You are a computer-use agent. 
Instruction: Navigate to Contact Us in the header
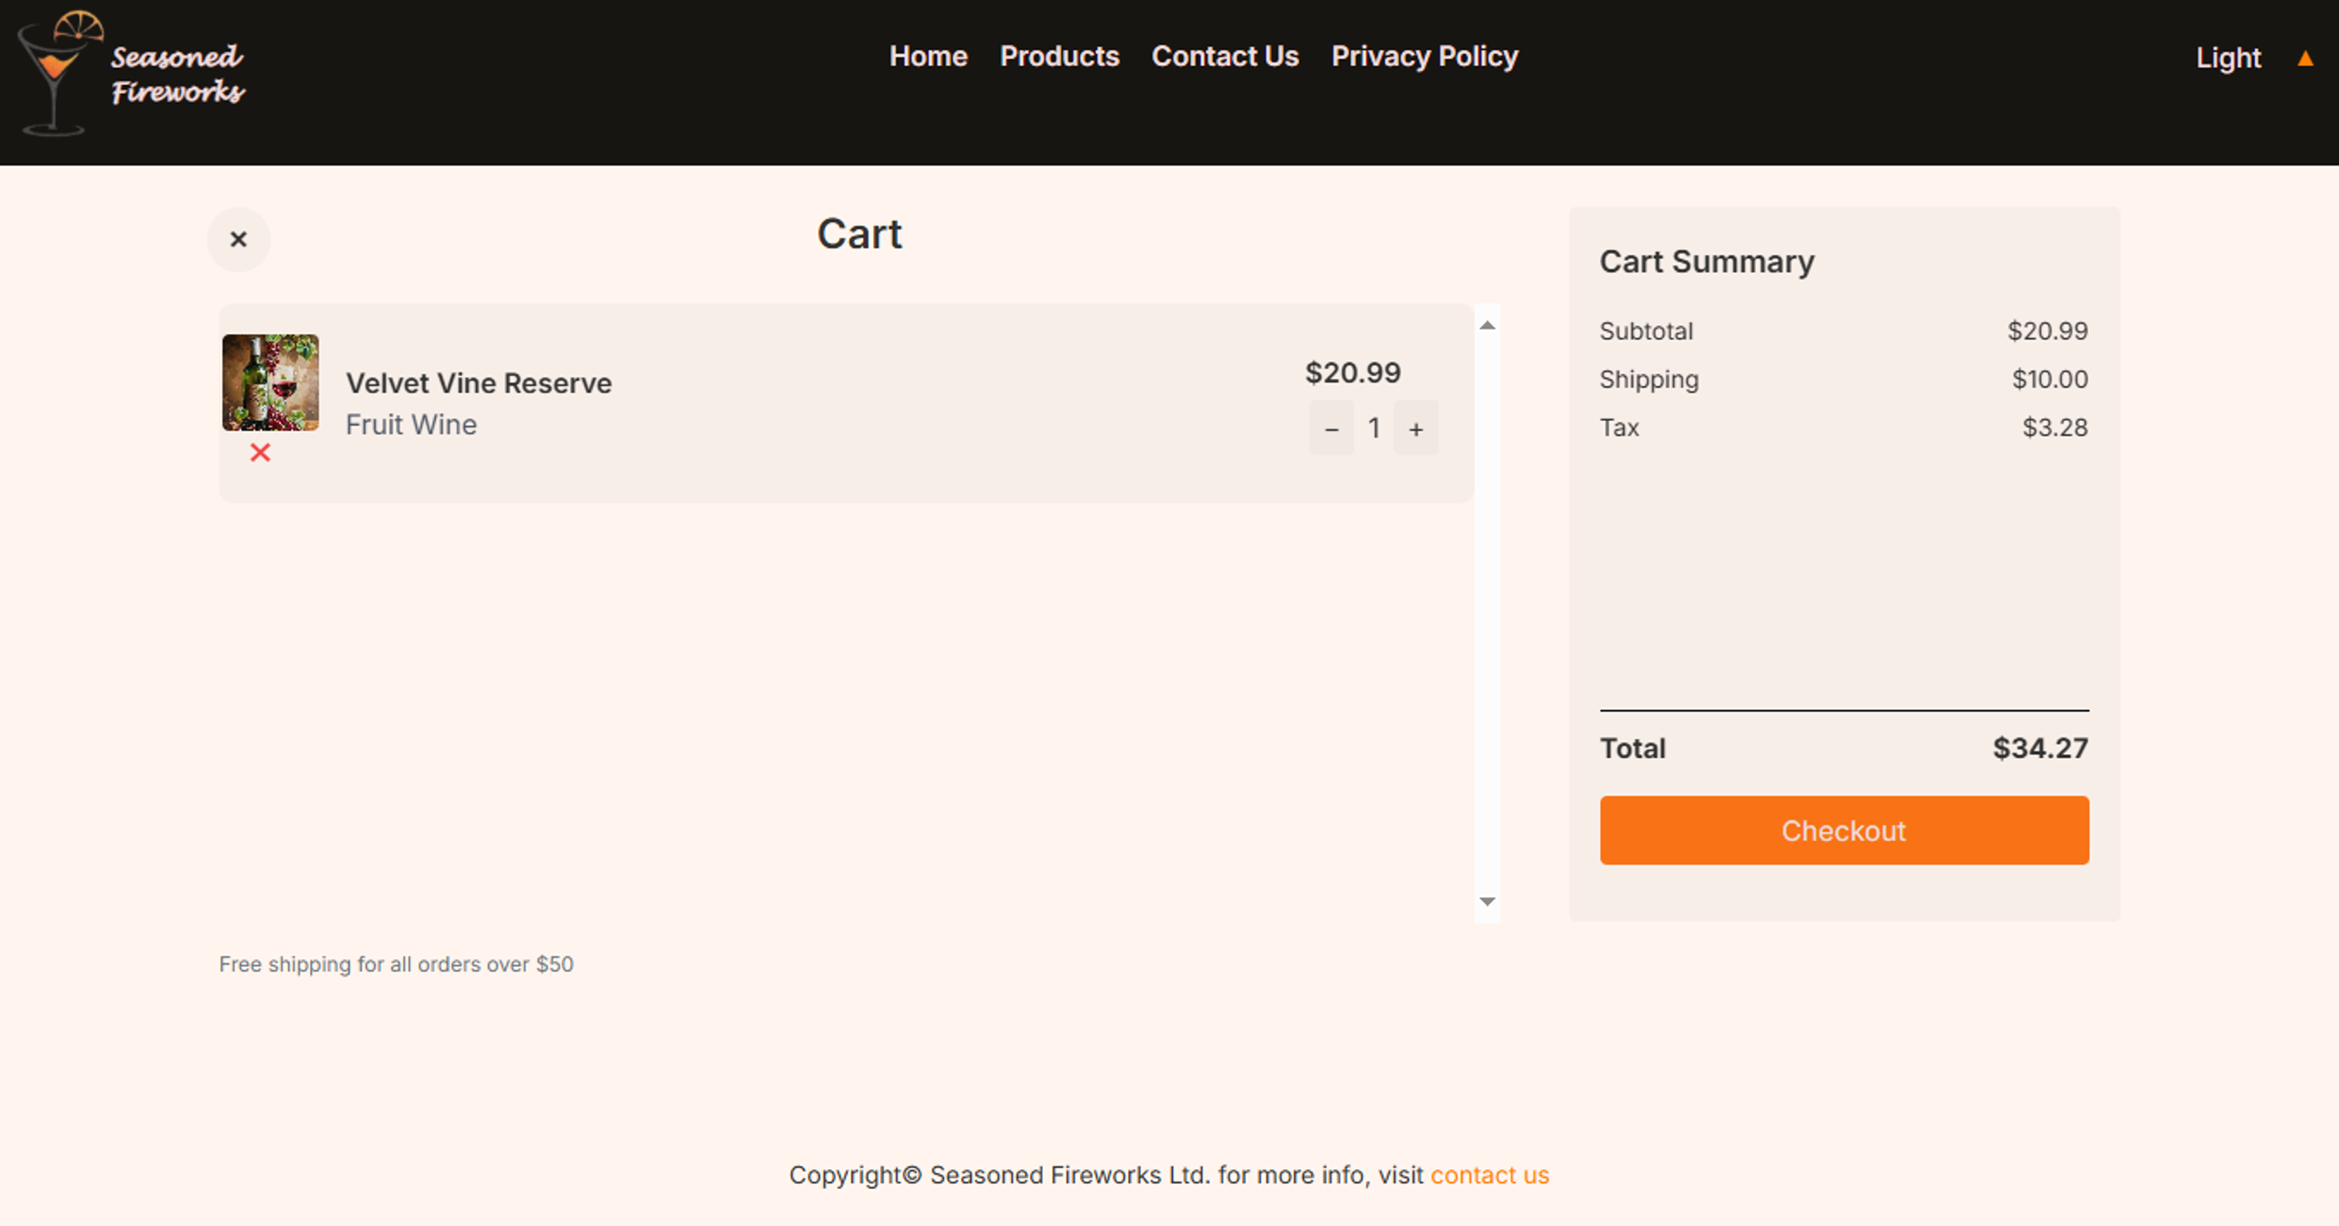click(1225, 56)
